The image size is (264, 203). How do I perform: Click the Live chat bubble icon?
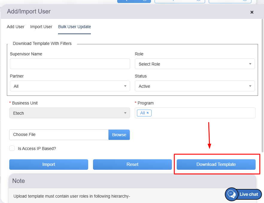231,194
